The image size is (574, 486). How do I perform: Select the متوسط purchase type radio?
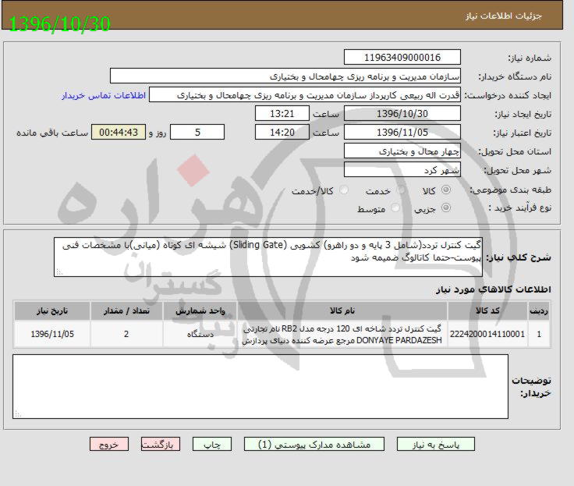click(395, 208)
